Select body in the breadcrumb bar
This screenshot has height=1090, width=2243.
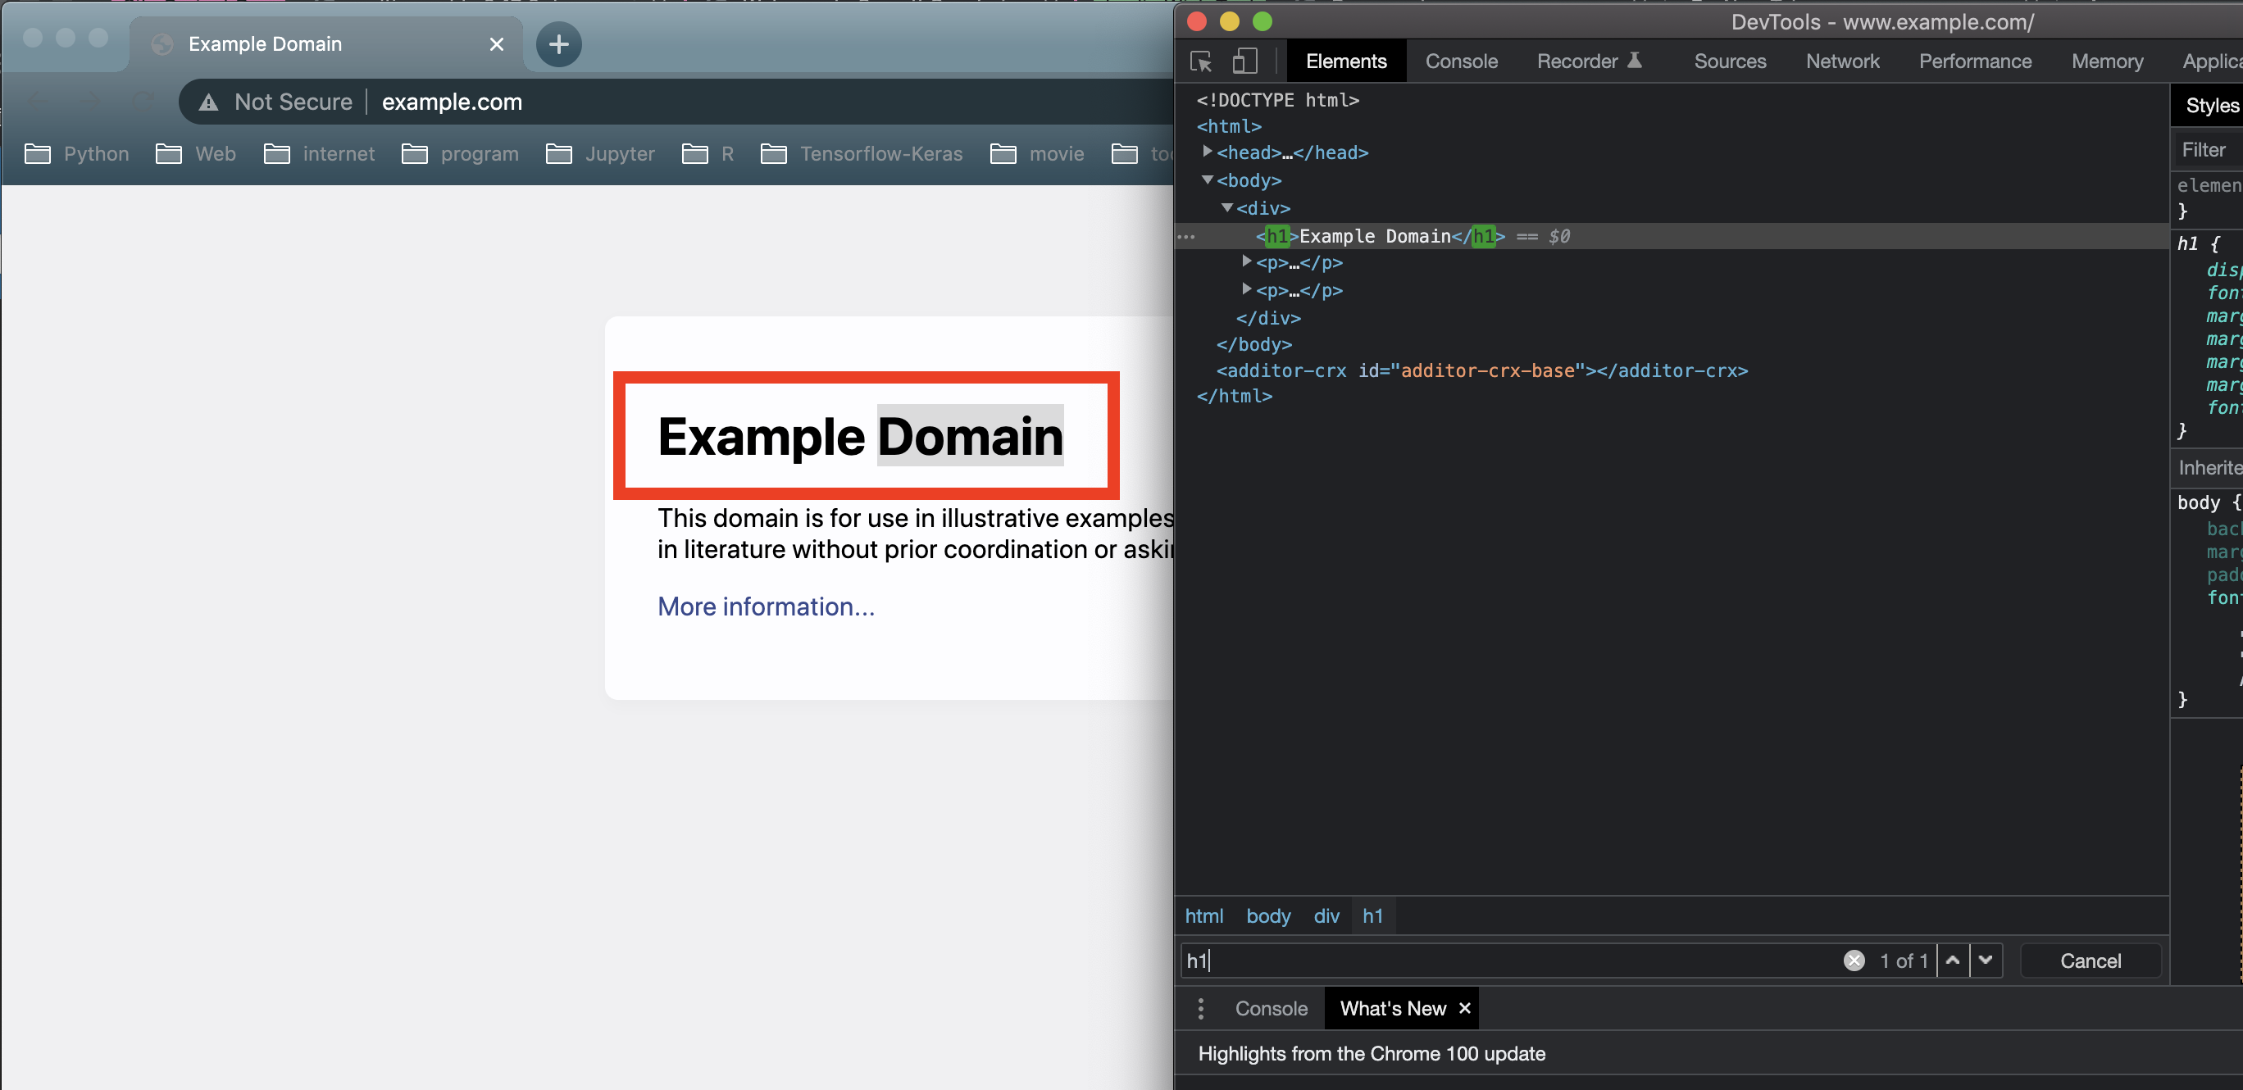(1267, 916)
